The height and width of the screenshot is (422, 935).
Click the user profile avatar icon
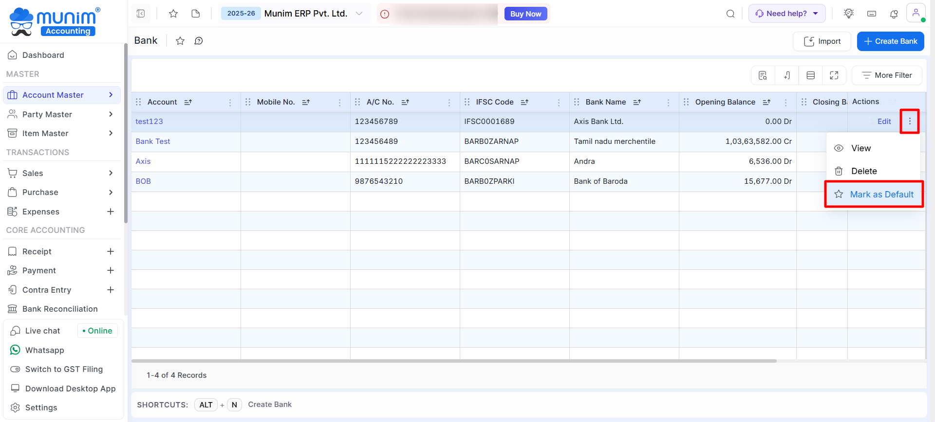pos(916,13)
